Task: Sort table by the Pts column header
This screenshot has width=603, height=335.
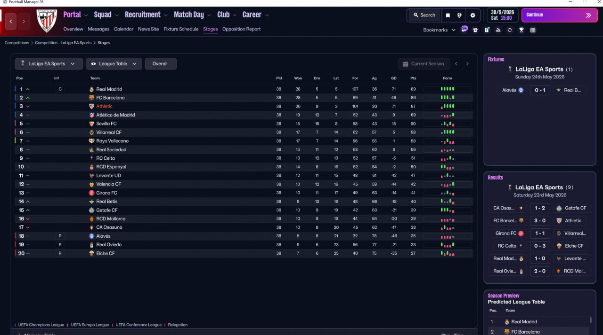Action: coord(413,78)
